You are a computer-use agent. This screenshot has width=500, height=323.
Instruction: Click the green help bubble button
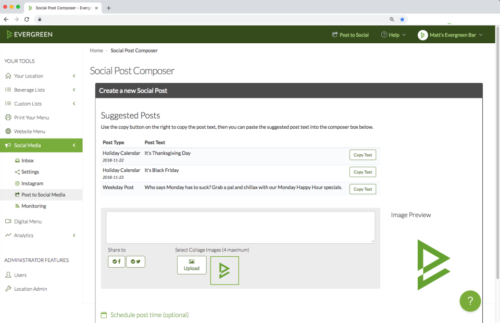(x=470, y=301)
